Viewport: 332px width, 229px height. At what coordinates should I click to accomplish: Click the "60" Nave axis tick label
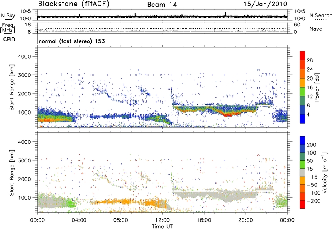click(x=297, y=25)
